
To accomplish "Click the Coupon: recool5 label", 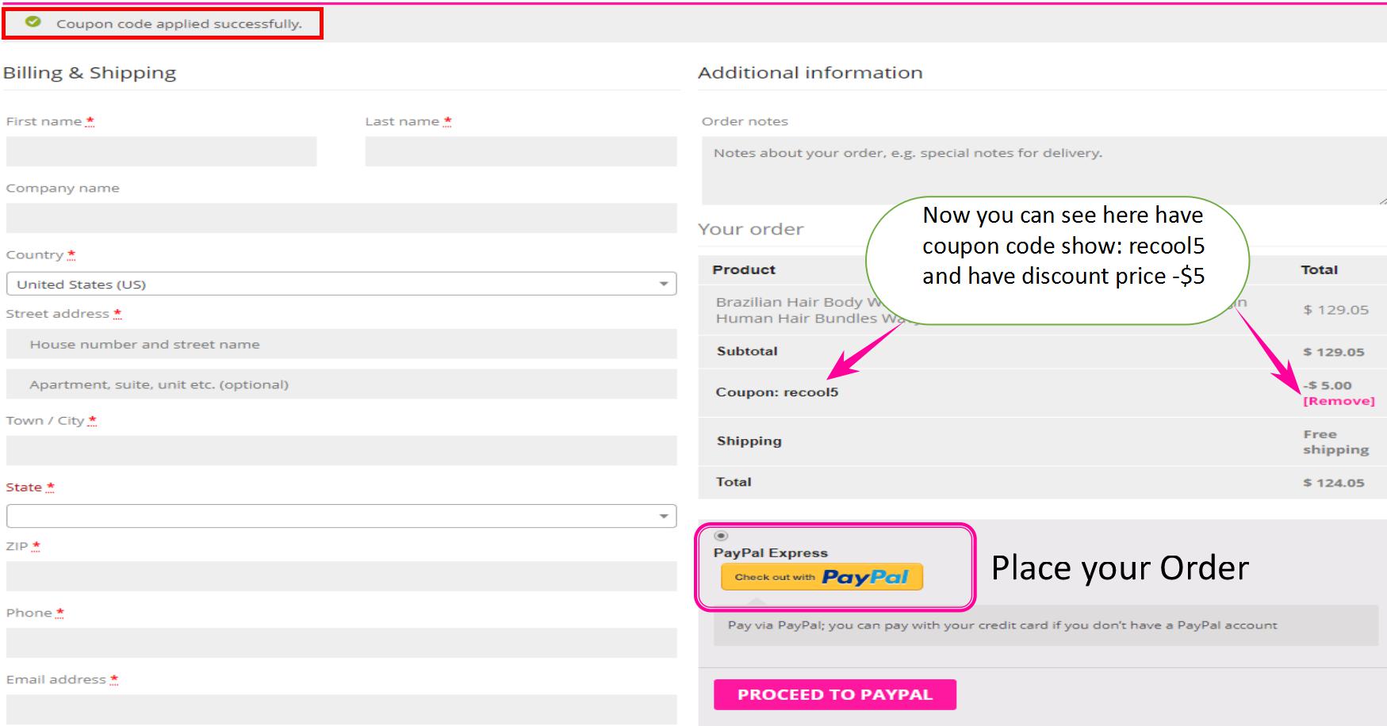I will click(x=776, y=392).
